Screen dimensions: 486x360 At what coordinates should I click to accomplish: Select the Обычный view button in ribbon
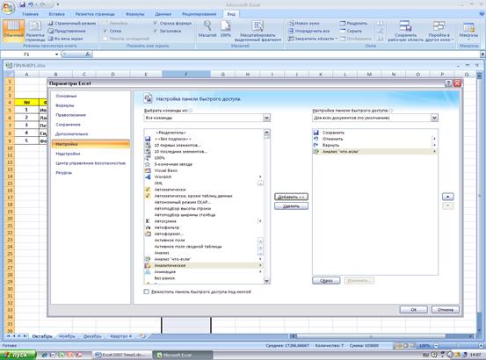pyautogui.click(x=13, y=31)
